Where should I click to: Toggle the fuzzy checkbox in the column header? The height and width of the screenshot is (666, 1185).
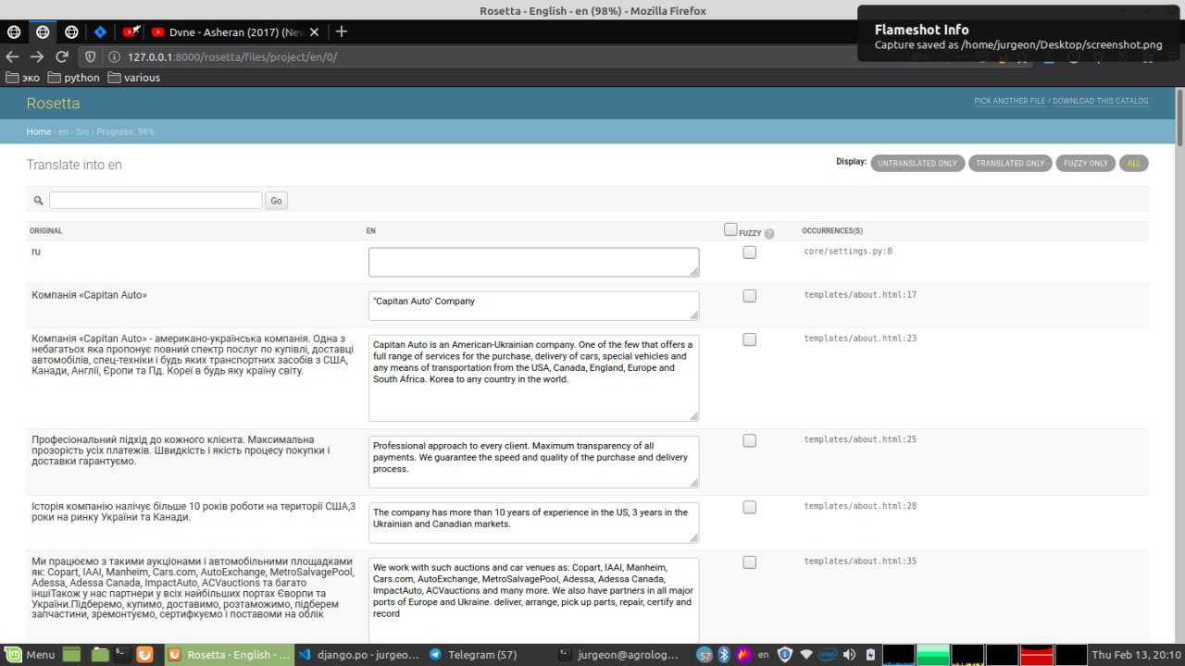pyautogui.click(x=730, y=229)
